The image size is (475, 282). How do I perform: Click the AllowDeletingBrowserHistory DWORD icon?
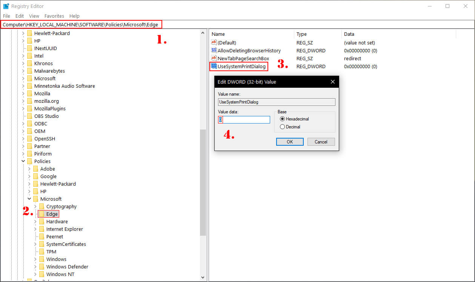click(214, 50)
